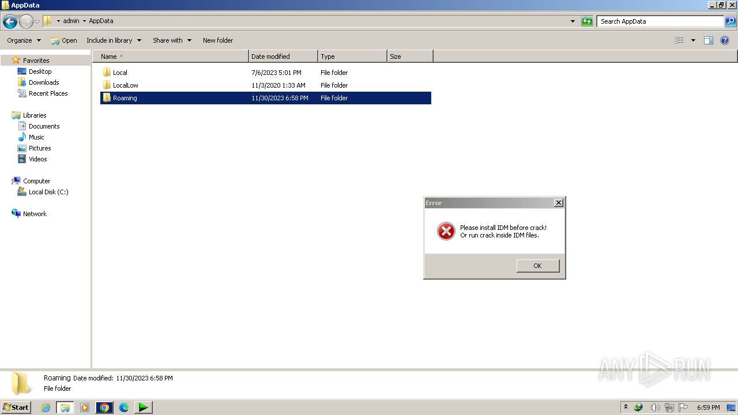The height and width of the screenshot is (415, 738).
Task: Open Windows Media Player from taskbar
Action: [85, 408]
